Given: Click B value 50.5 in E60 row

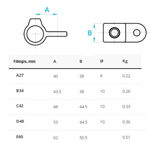Looking at the screenshot, I should click(x=83, y=138).
